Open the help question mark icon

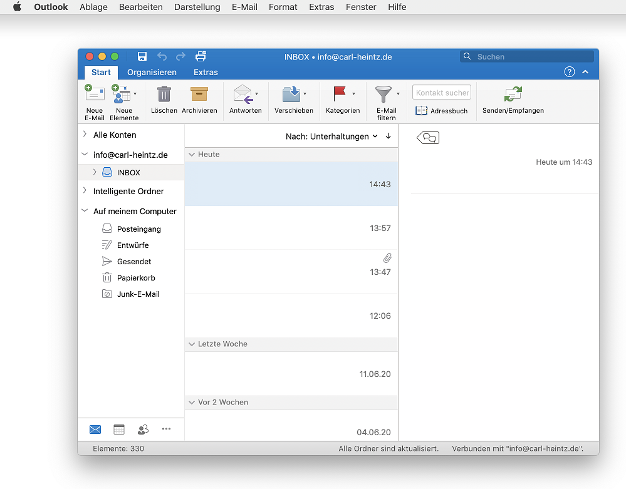tap(570, 72)
